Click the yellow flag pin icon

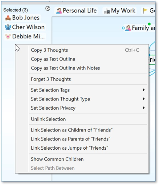coord(145,11)
